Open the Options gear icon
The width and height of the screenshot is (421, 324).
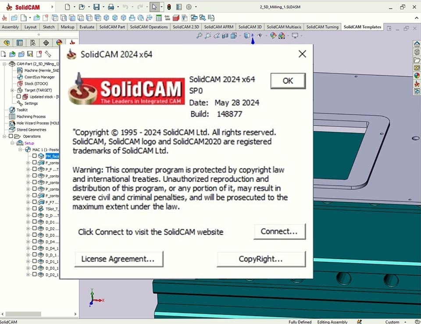tap(189, 7)
